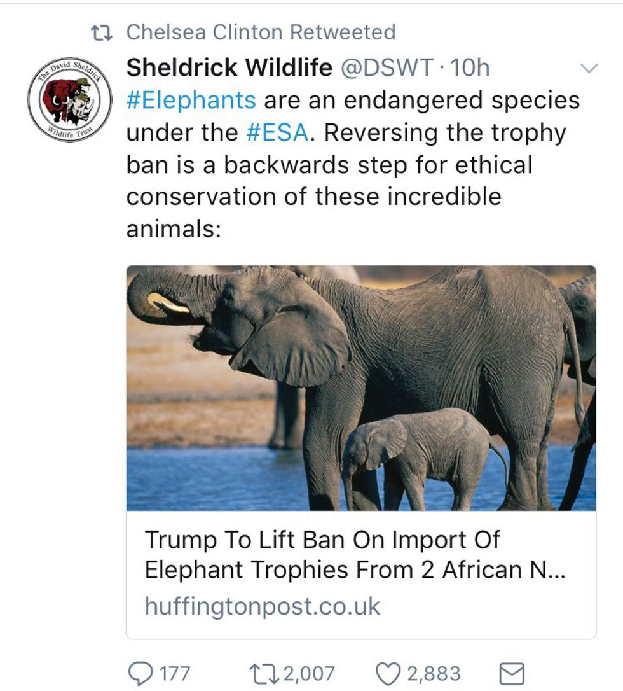Visit huffingtonpost.co.uk link

click(262, 606)
